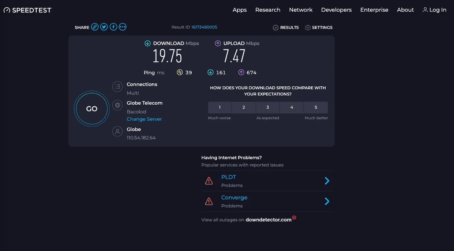This screenshot has width=454, height=251.
Task: Expand the PLDT problems chevron
Action: pos(327,181)
